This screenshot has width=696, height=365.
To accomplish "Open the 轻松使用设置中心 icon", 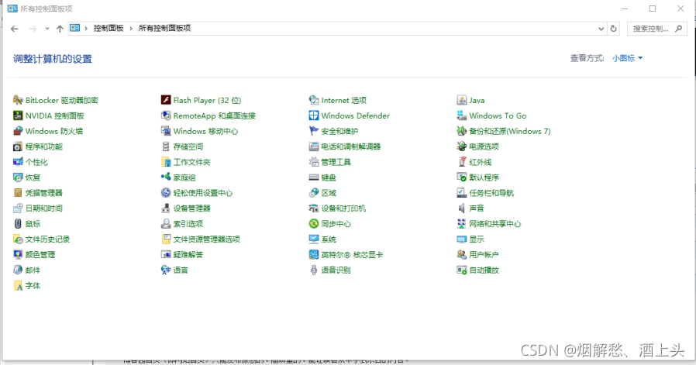I will (x=166, y=193).
